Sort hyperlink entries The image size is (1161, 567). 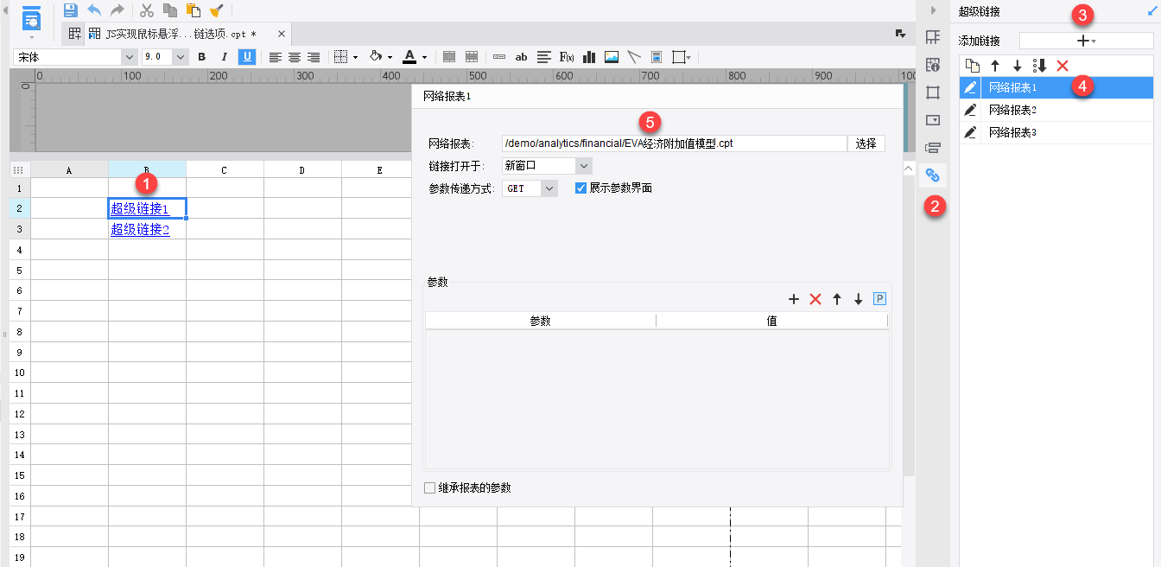[1039, 66]
